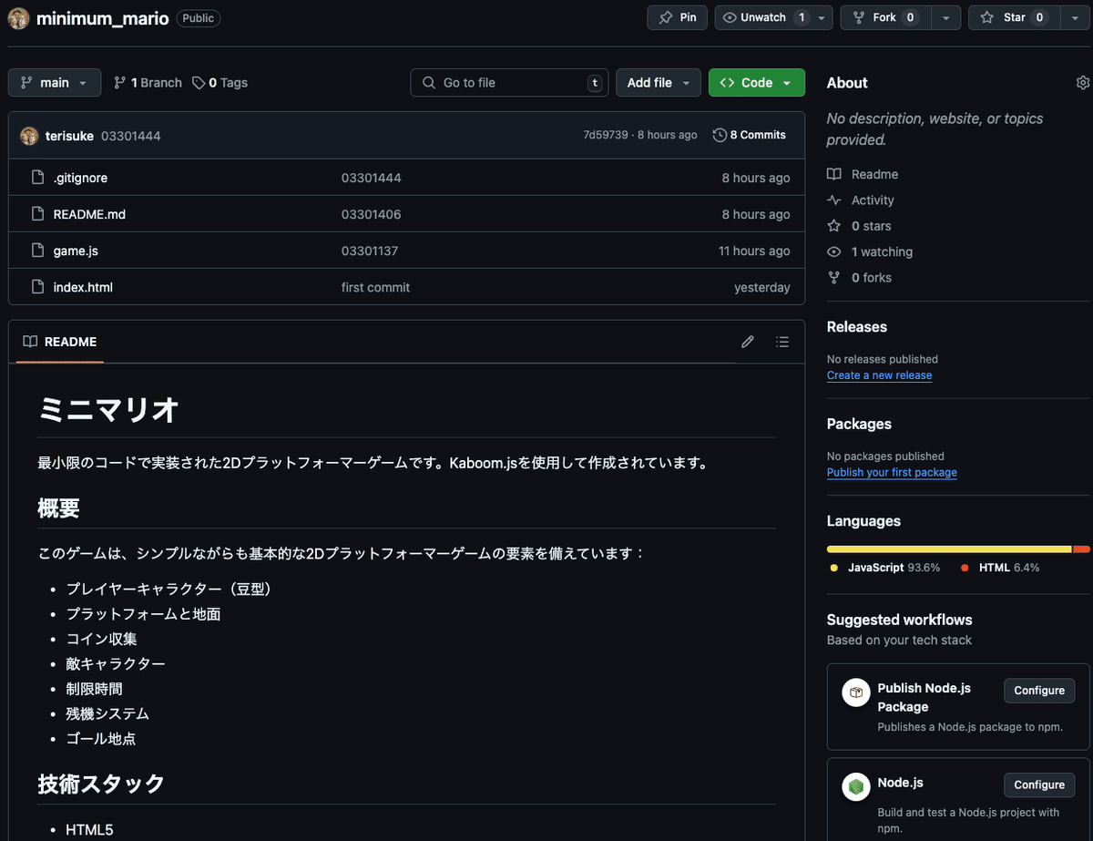Open the README outline icon
The image size is (1093, 841).
click(781, 342)
